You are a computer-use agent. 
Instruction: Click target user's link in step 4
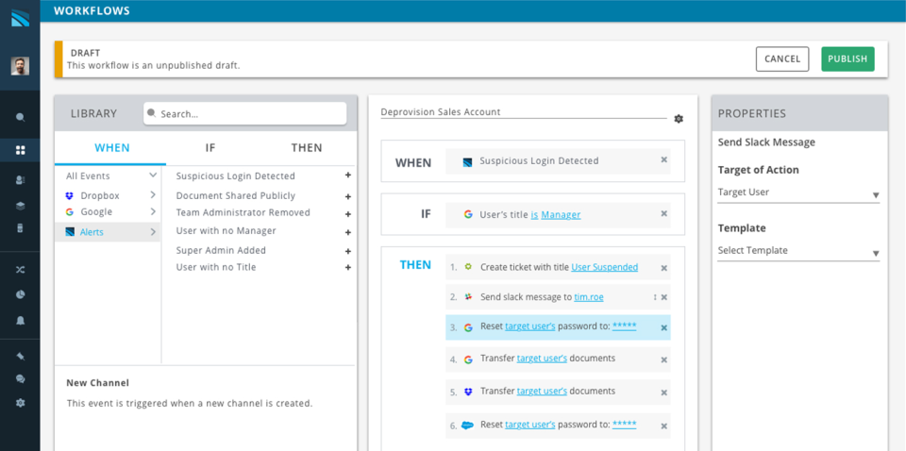[542, 359]
